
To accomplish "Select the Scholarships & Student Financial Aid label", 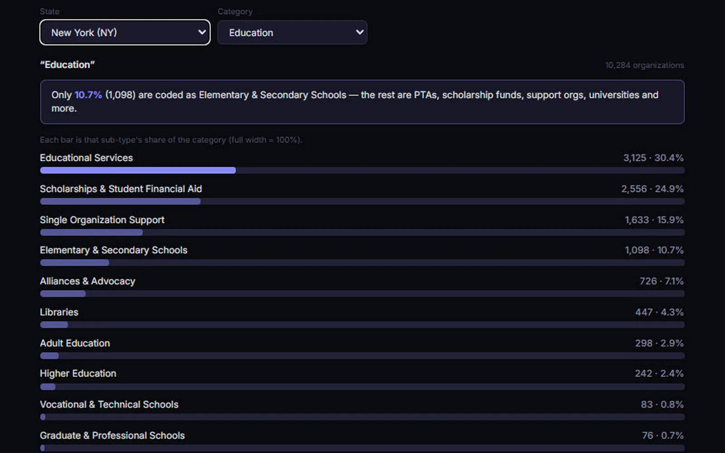I will (121, 189).
